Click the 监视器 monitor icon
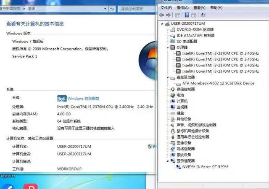The height and width of the screenshot is (189, 269). (x=173, y=107)
